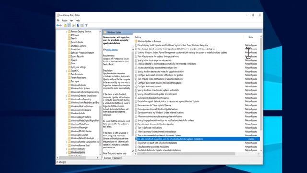Image resolution: width=307 pixels, height=173 pixels.
Task: Click the folder icon beside Sound Recorder
Action: 69,57
